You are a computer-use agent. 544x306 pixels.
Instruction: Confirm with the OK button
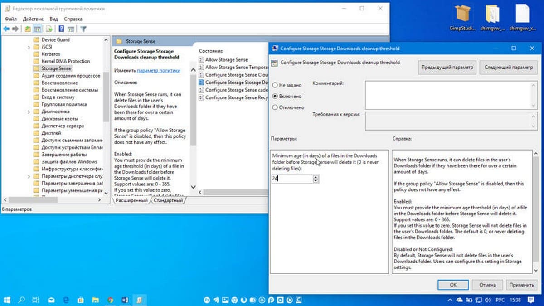(x=453, y=285)
